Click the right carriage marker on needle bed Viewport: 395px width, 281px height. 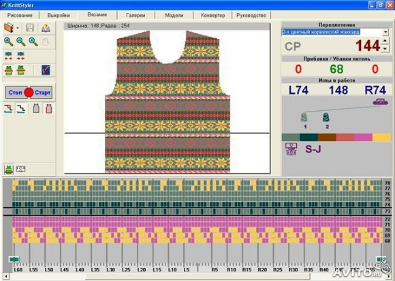(381, 259)
